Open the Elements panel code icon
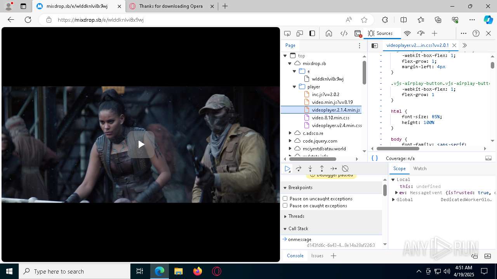 point(344,33)
